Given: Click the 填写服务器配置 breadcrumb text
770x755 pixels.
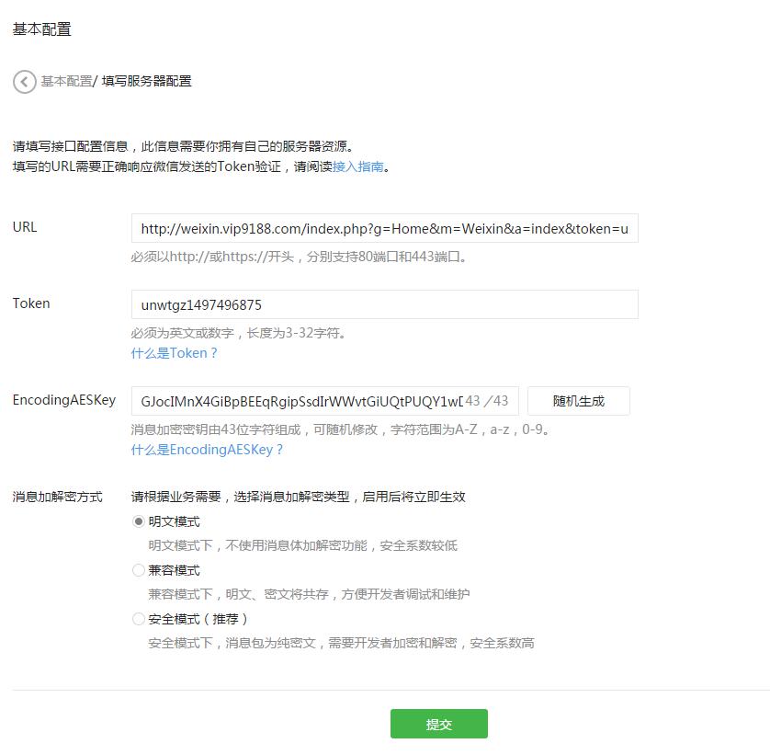Looking at the screenshot, I should point(146,81).
